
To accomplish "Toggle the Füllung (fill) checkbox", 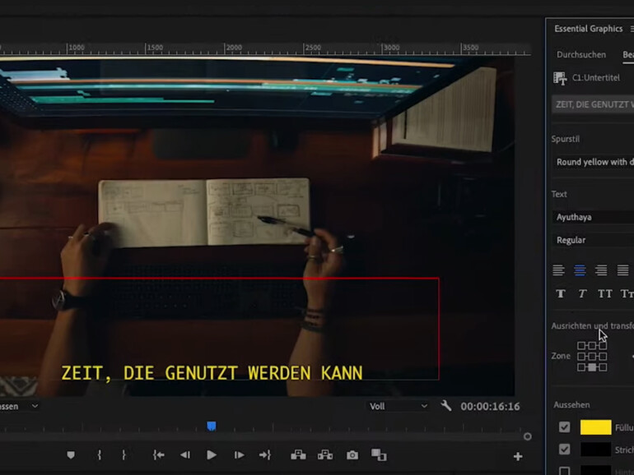I will 564,427.
